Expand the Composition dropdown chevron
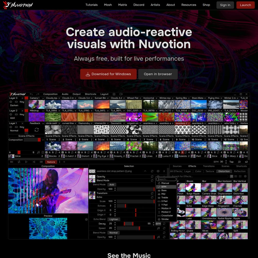 tap(43, 140)
